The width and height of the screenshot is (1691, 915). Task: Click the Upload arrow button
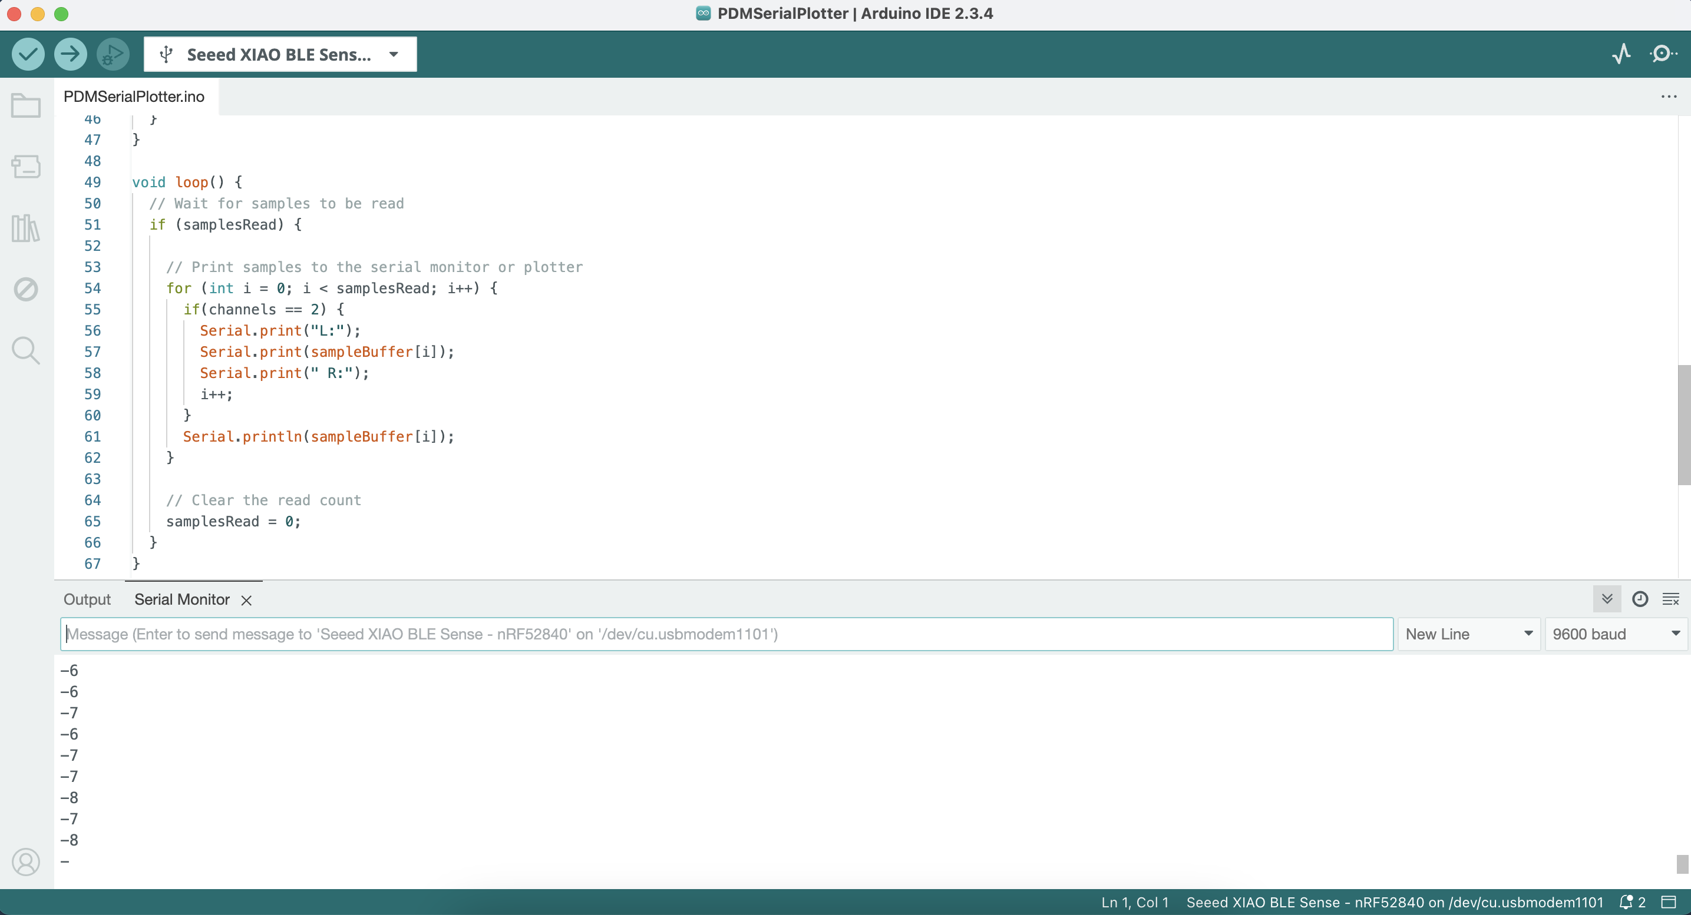point(70,54)
